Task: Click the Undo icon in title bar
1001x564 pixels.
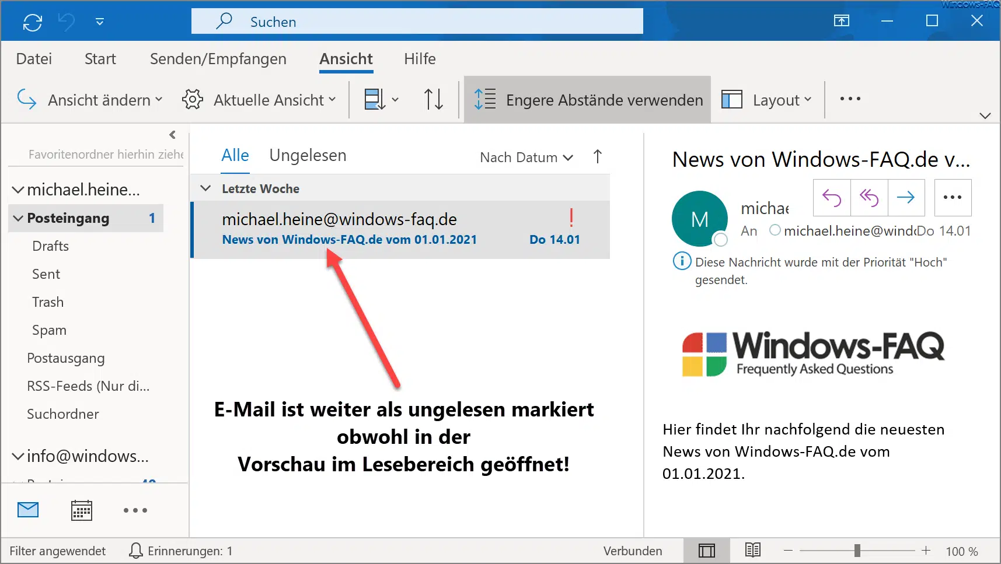Action: click(x=67, y=22)
